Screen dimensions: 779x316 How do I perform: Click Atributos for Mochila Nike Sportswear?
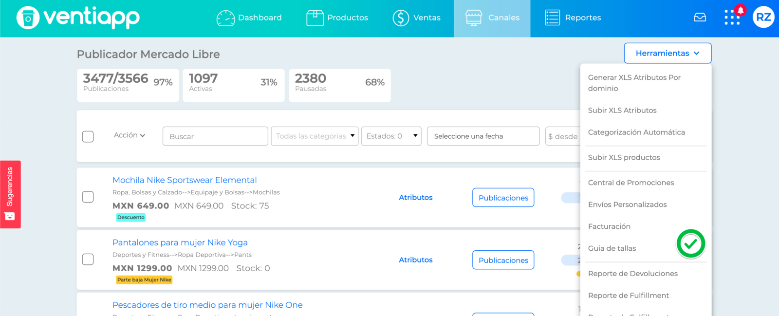[416, 198]
